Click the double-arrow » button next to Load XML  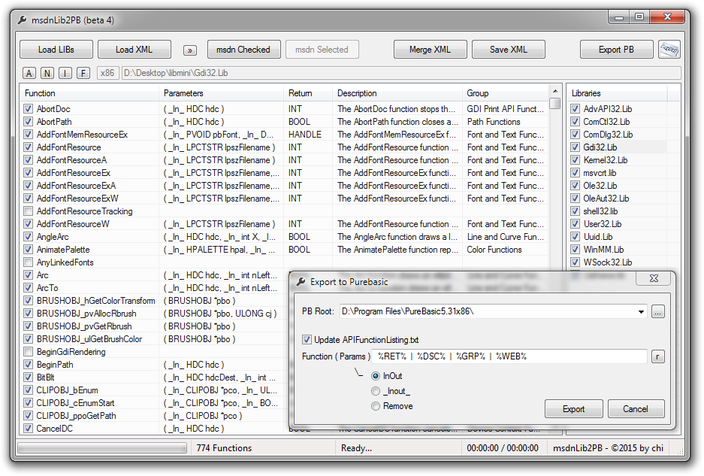click(x=190, y=50)
